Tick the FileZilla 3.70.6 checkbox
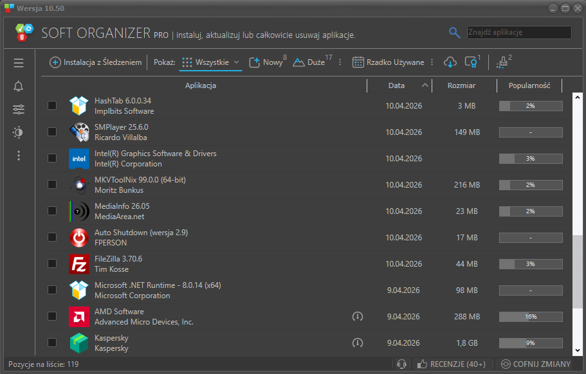Image resolution: width=586 pixels, height=374 pixels. tap(52, 263)
